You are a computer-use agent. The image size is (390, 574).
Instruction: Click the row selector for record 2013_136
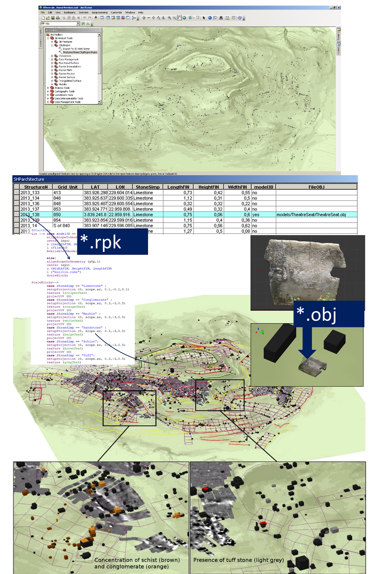coord(17,204)
